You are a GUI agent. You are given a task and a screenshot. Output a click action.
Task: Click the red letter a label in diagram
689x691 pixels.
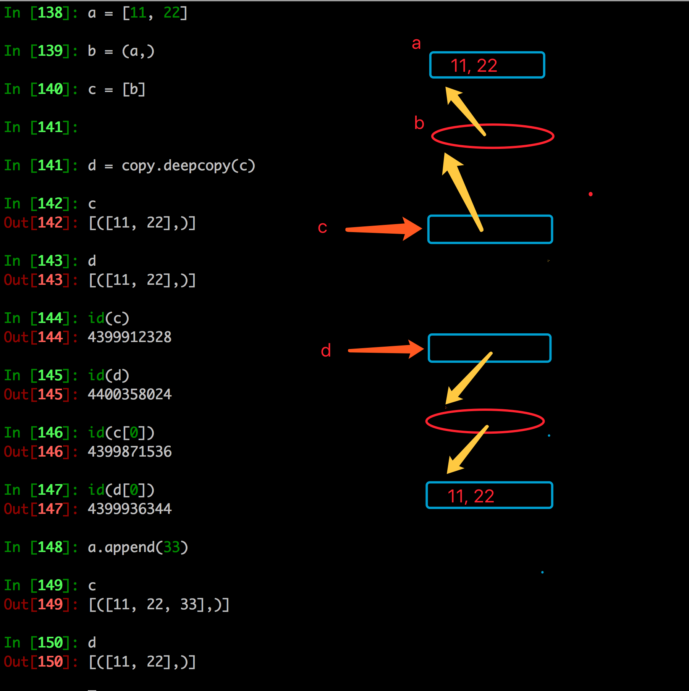tap(416, 44)
